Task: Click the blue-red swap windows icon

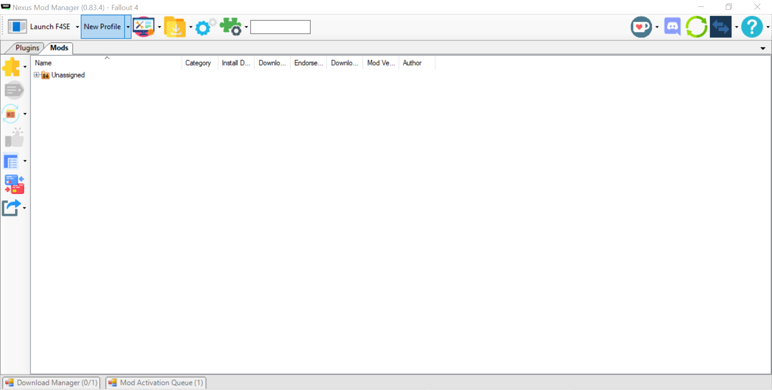Action: 14,184
